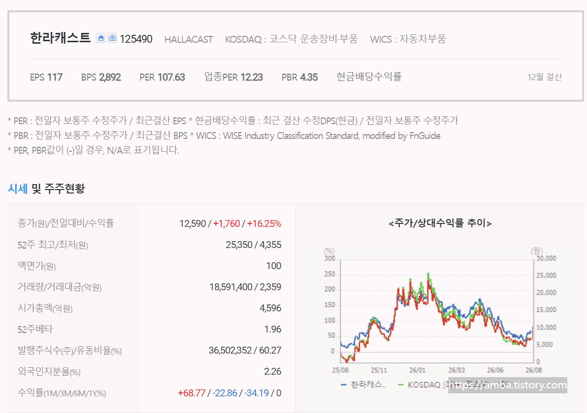Screen dimensions: 587x413
Task: Click the HALLACAST English name
Action: click(188, 39)
